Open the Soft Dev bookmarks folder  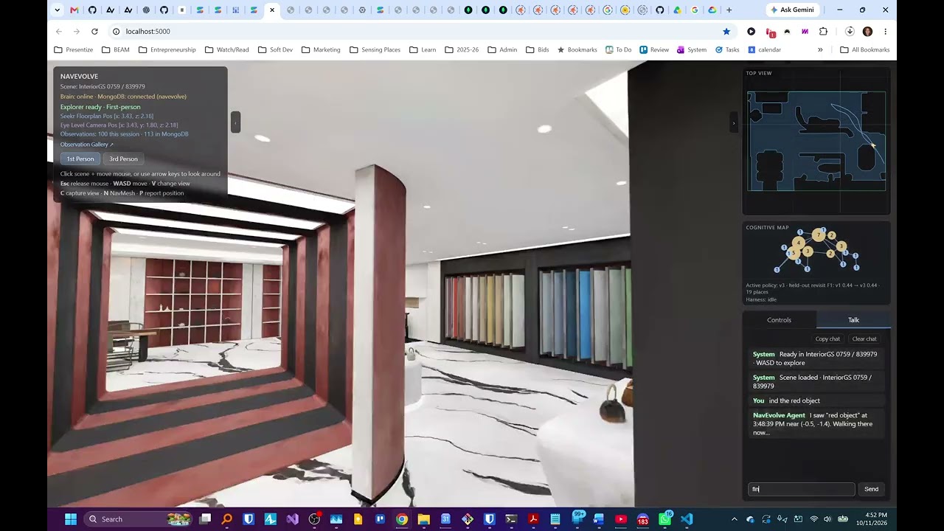pos(275,49)
